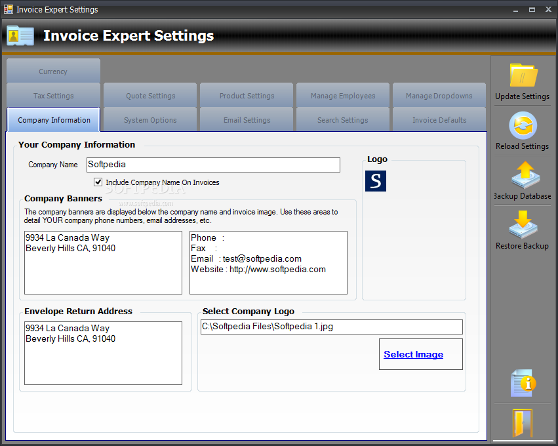Image resolution: width=558 pixels, height=446 pixels.
Task: Click the company logo file path field
Action: coord(332,327)
